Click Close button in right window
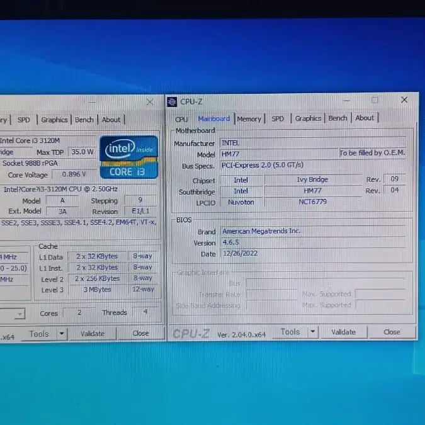The width and height of the screenshot is (425, 425). (392, 332)
